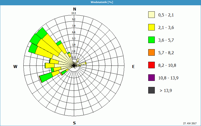The image size is (201, 126).
Task: Click the E compass label
Action: tap(133, 67)
